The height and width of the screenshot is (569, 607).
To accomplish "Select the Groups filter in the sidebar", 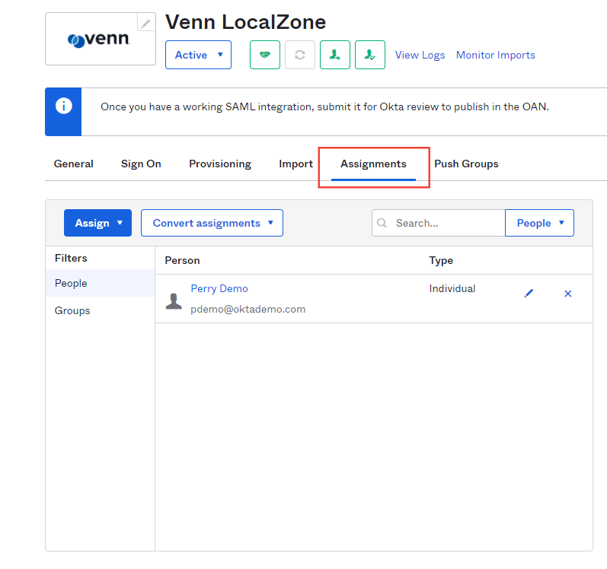I will tap(72, 310).
